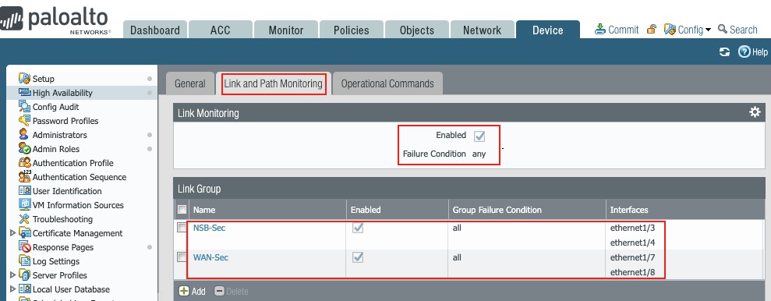Open Config Audit in the sidebar
Screen dimensions: 771x301
[55, 107]
